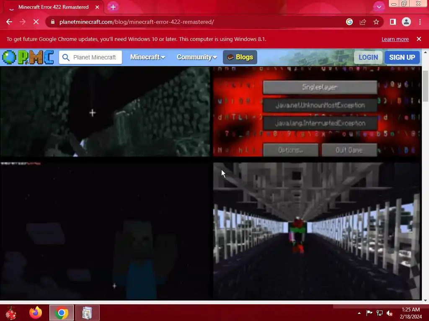Click the Learn more link

395,39
